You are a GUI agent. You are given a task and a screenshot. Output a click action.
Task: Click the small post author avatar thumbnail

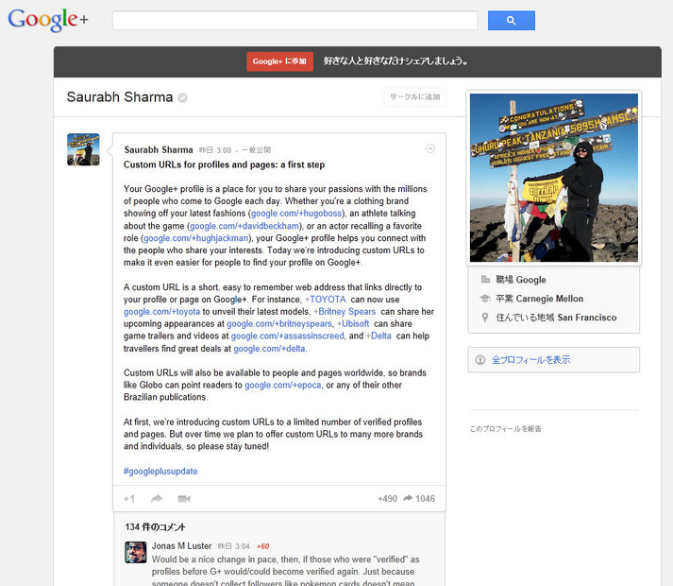pyautogui.click(x=83, y=149)
